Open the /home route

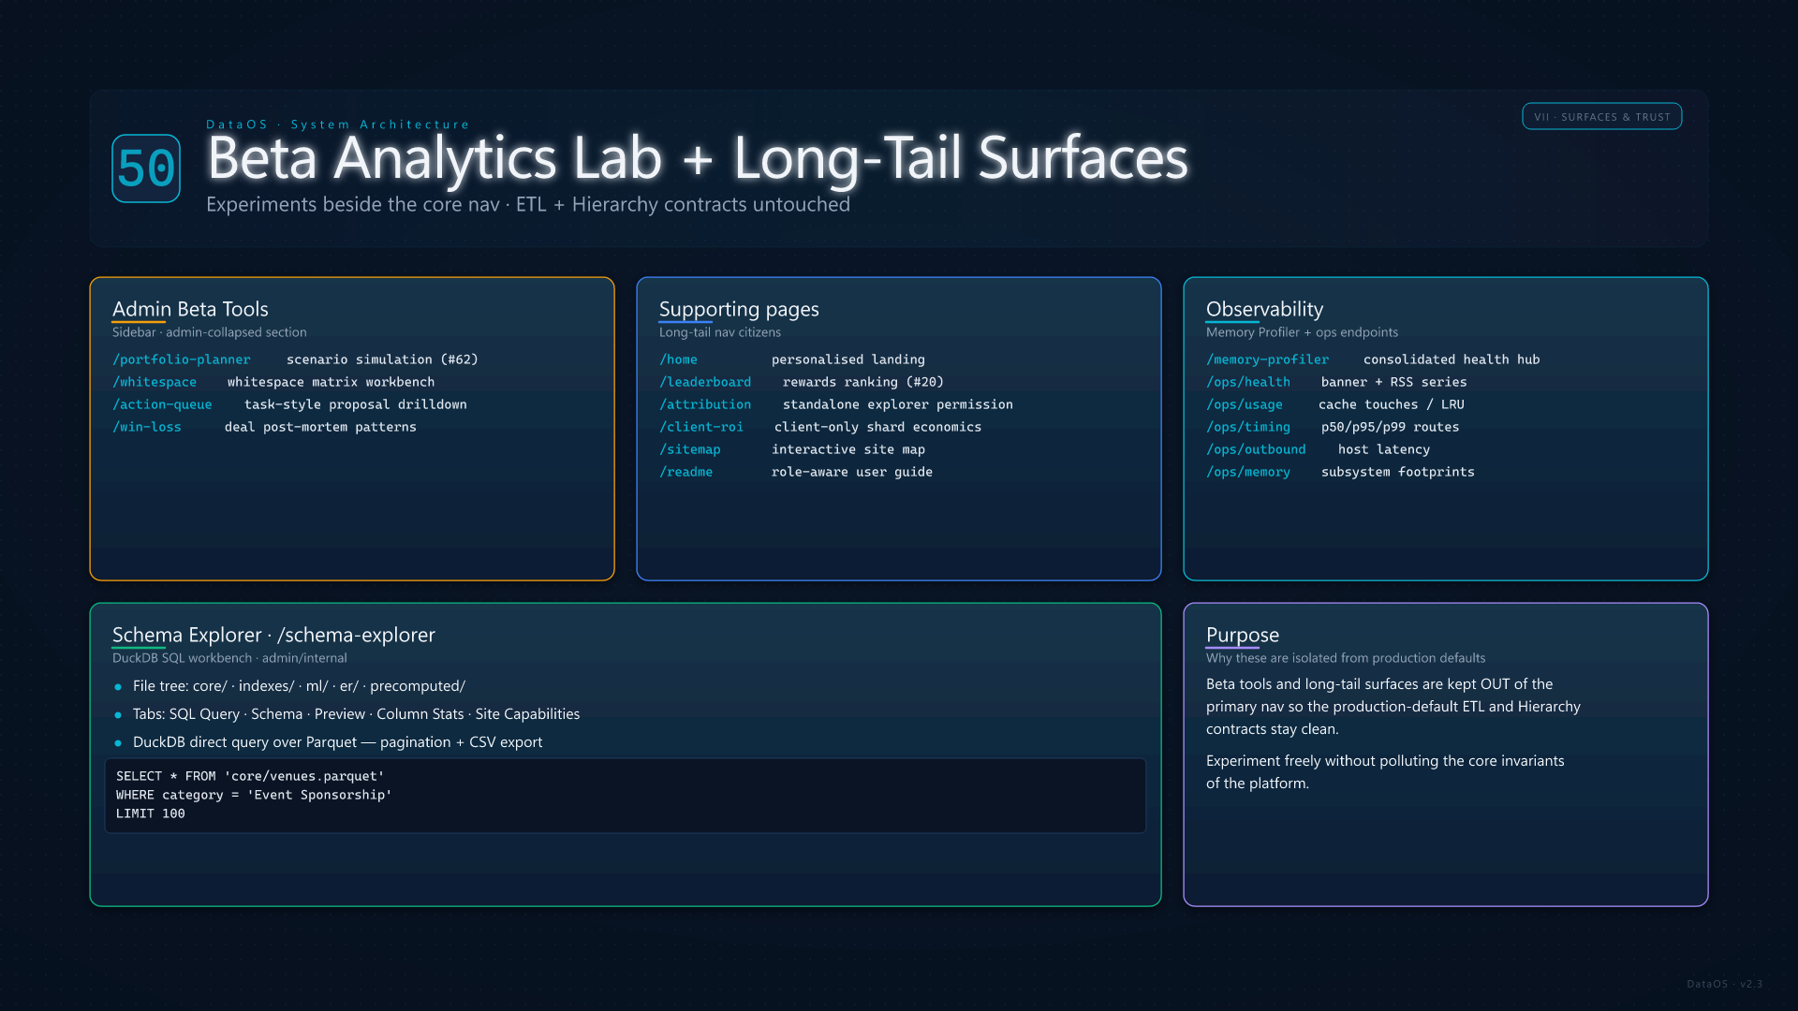pos(678,359)
